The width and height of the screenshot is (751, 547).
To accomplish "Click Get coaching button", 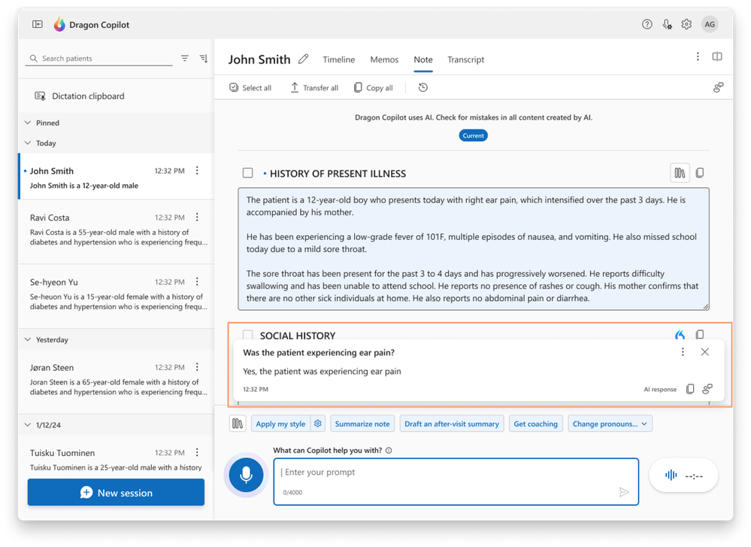I will click(535, 424).
